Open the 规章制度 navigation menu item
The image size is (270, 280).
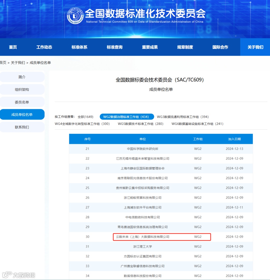(x=185, y=47)
